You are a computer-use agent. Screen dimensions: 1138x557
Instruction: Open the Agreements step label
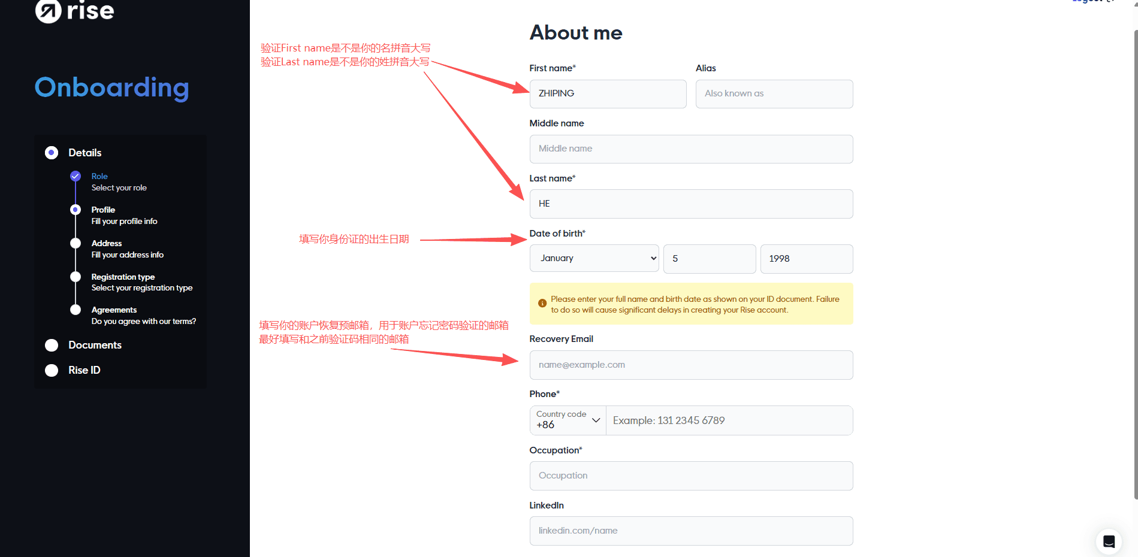pyautogui.click(x=114, y=310)
